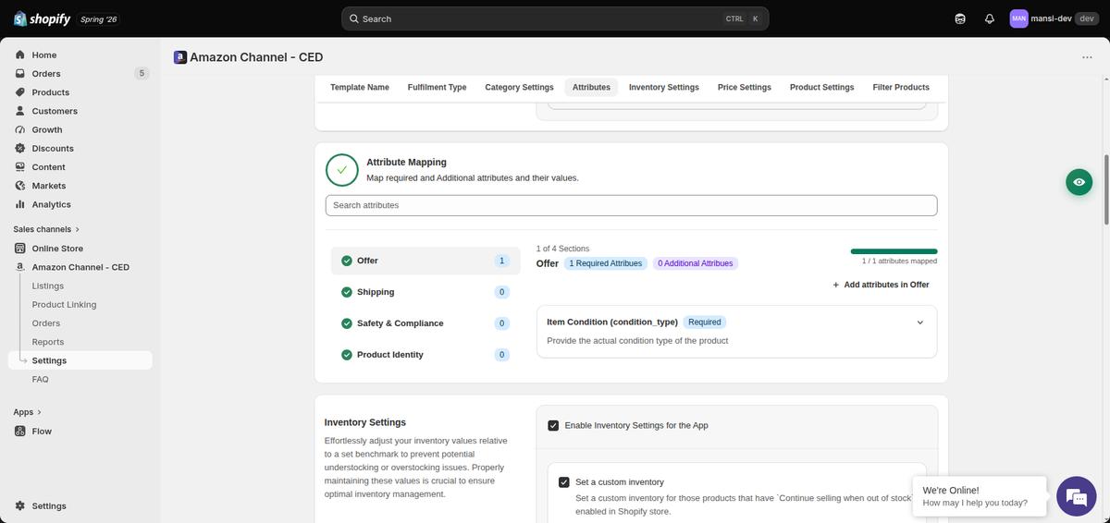Open the notifications bell
Viewport: 1110px width, 523px height.
point(990,18)
